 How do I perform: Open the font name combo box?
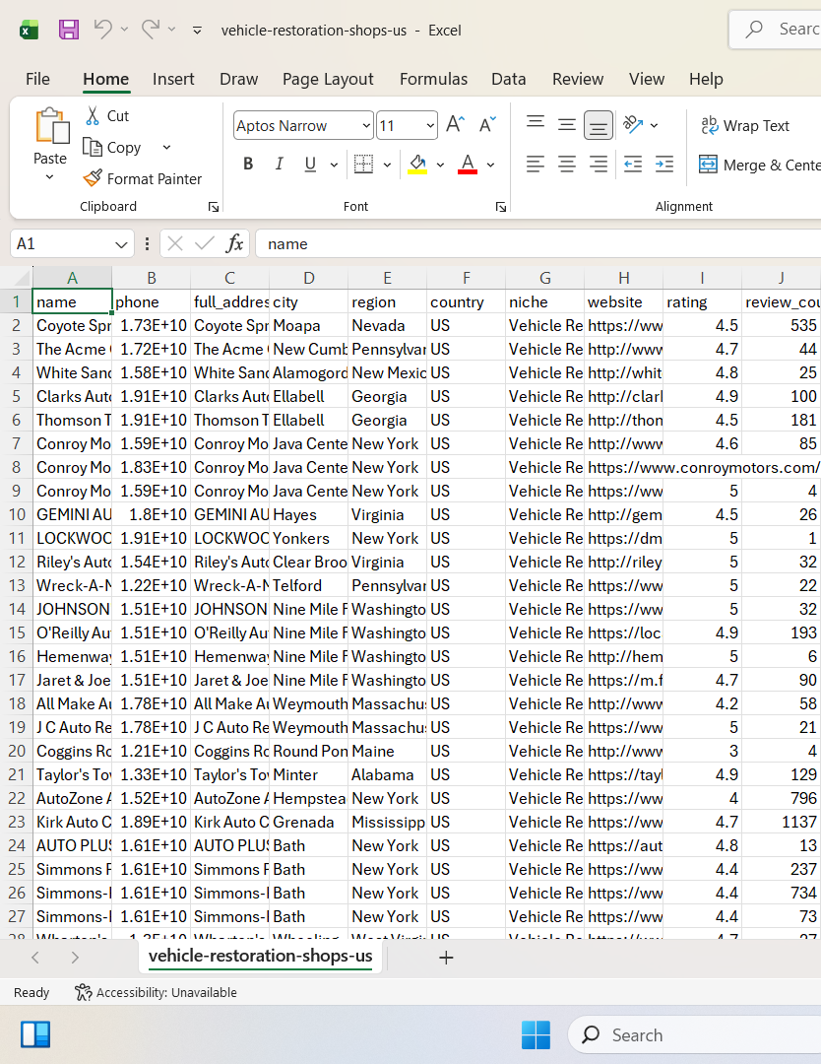tap(303, 125)
